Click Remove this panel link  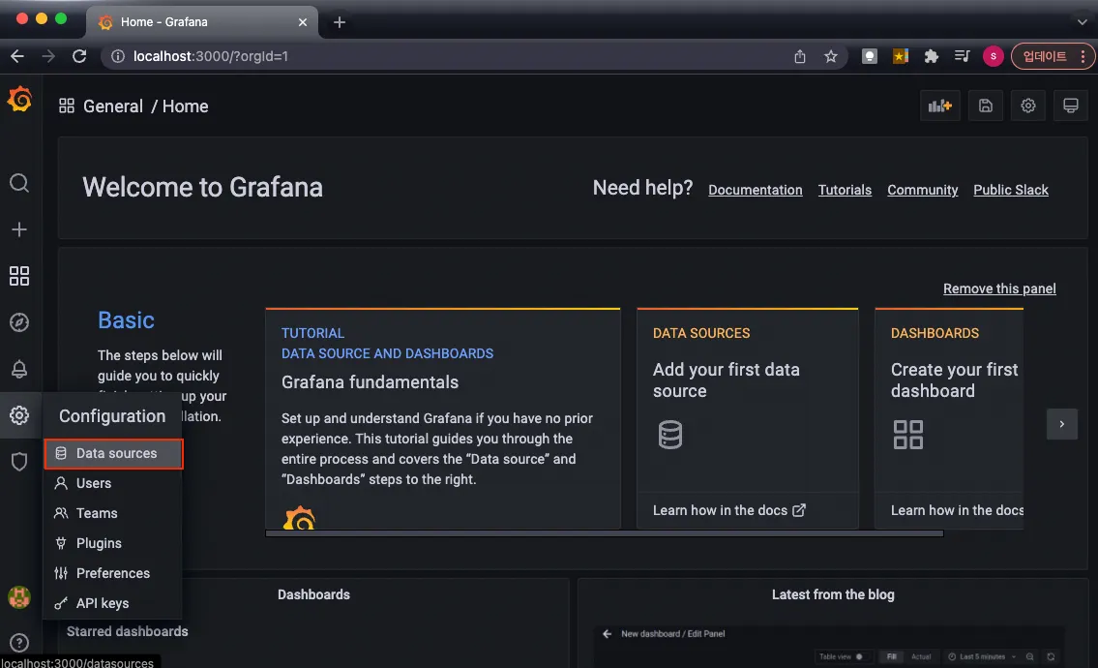[999, 288]
